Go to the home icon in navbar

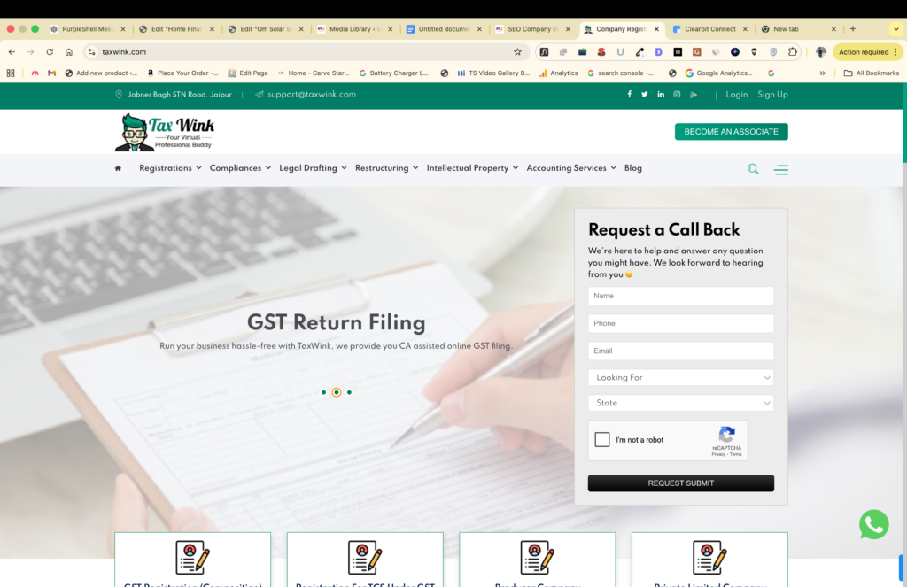pos(118,168)
